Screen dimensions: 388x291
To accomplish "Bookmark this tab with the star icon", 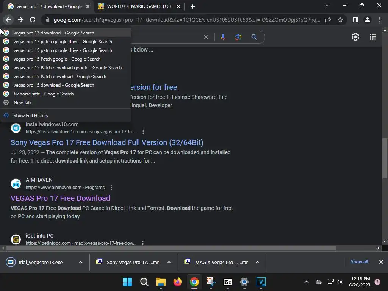I will 340,20.
